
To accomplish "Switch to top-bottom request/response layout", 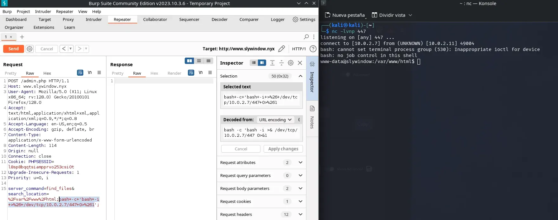I will click(199, 61).
